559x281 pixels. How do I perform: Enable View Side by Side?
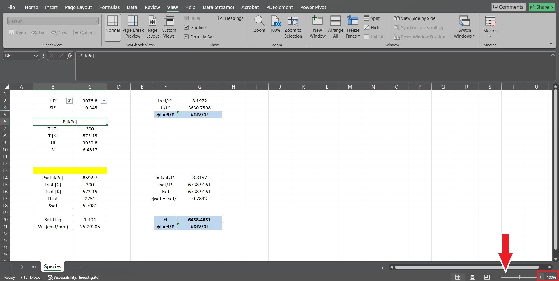coord(415,18)
